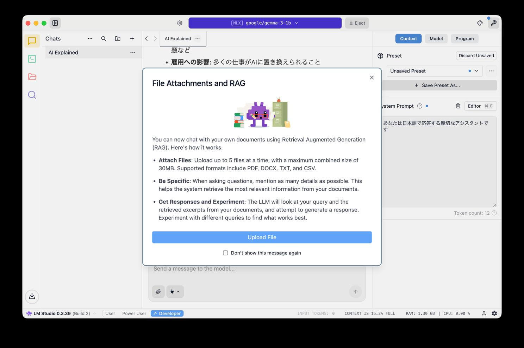Expand the google/gemma-3-1b model selector
524x348 pixels.
(265, 23)
